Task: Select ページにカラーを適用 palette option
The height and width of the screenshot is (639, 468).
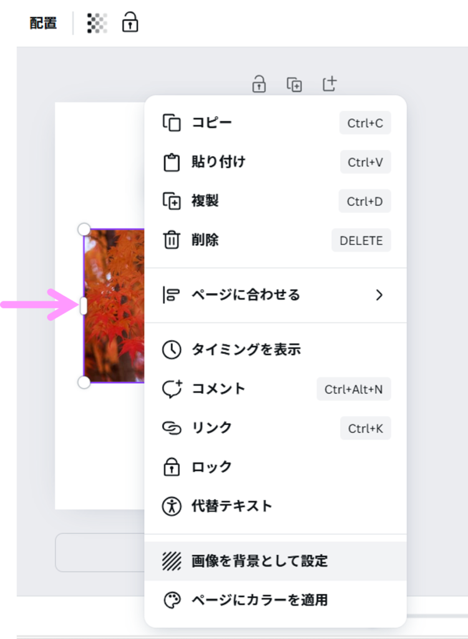Action: pyautogui.click(x=259, y=600)
